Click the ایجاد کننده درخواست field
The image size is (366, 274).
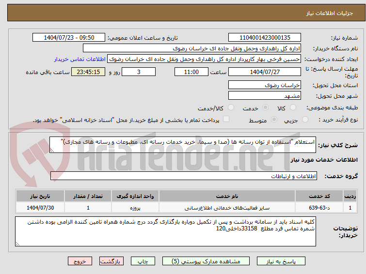coord(204,59)
